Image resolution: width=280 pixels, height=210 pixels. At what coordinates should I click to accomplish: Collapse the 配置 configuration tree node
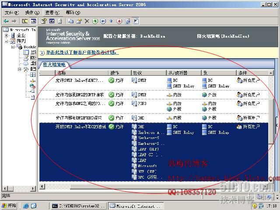[19, 69]
